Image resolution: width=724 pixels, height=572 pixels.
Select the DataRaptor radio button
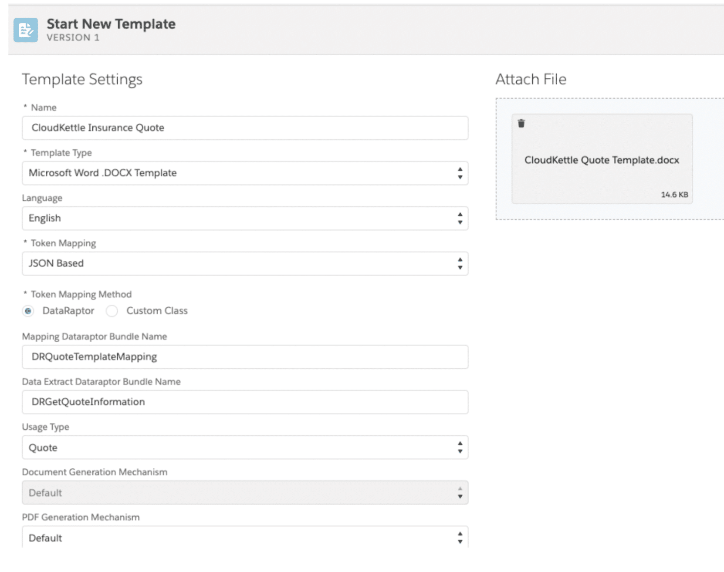coord(28,311)
